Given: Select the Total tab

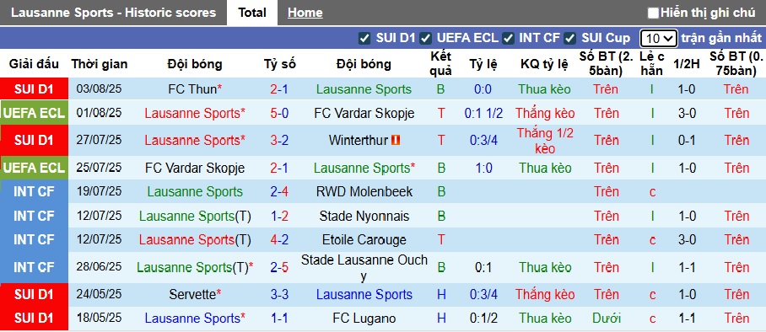Looking at the screenshot, I should point(252,13).
